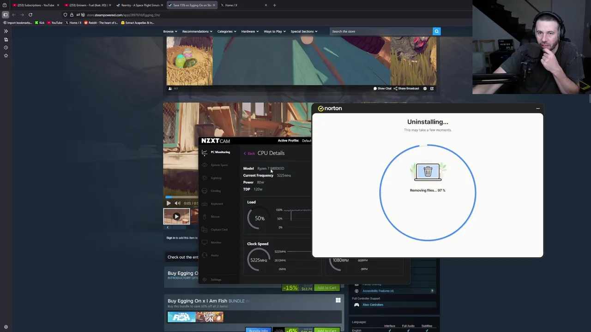Open the browser sidebar bookmarks star icon
Screen dimensions: 591x332
point(6,55)
